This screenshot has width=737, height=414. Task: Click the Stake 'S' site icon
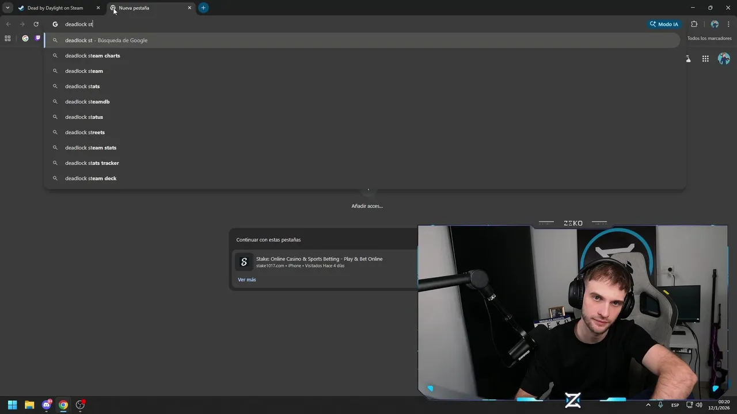tap(244, 262)
